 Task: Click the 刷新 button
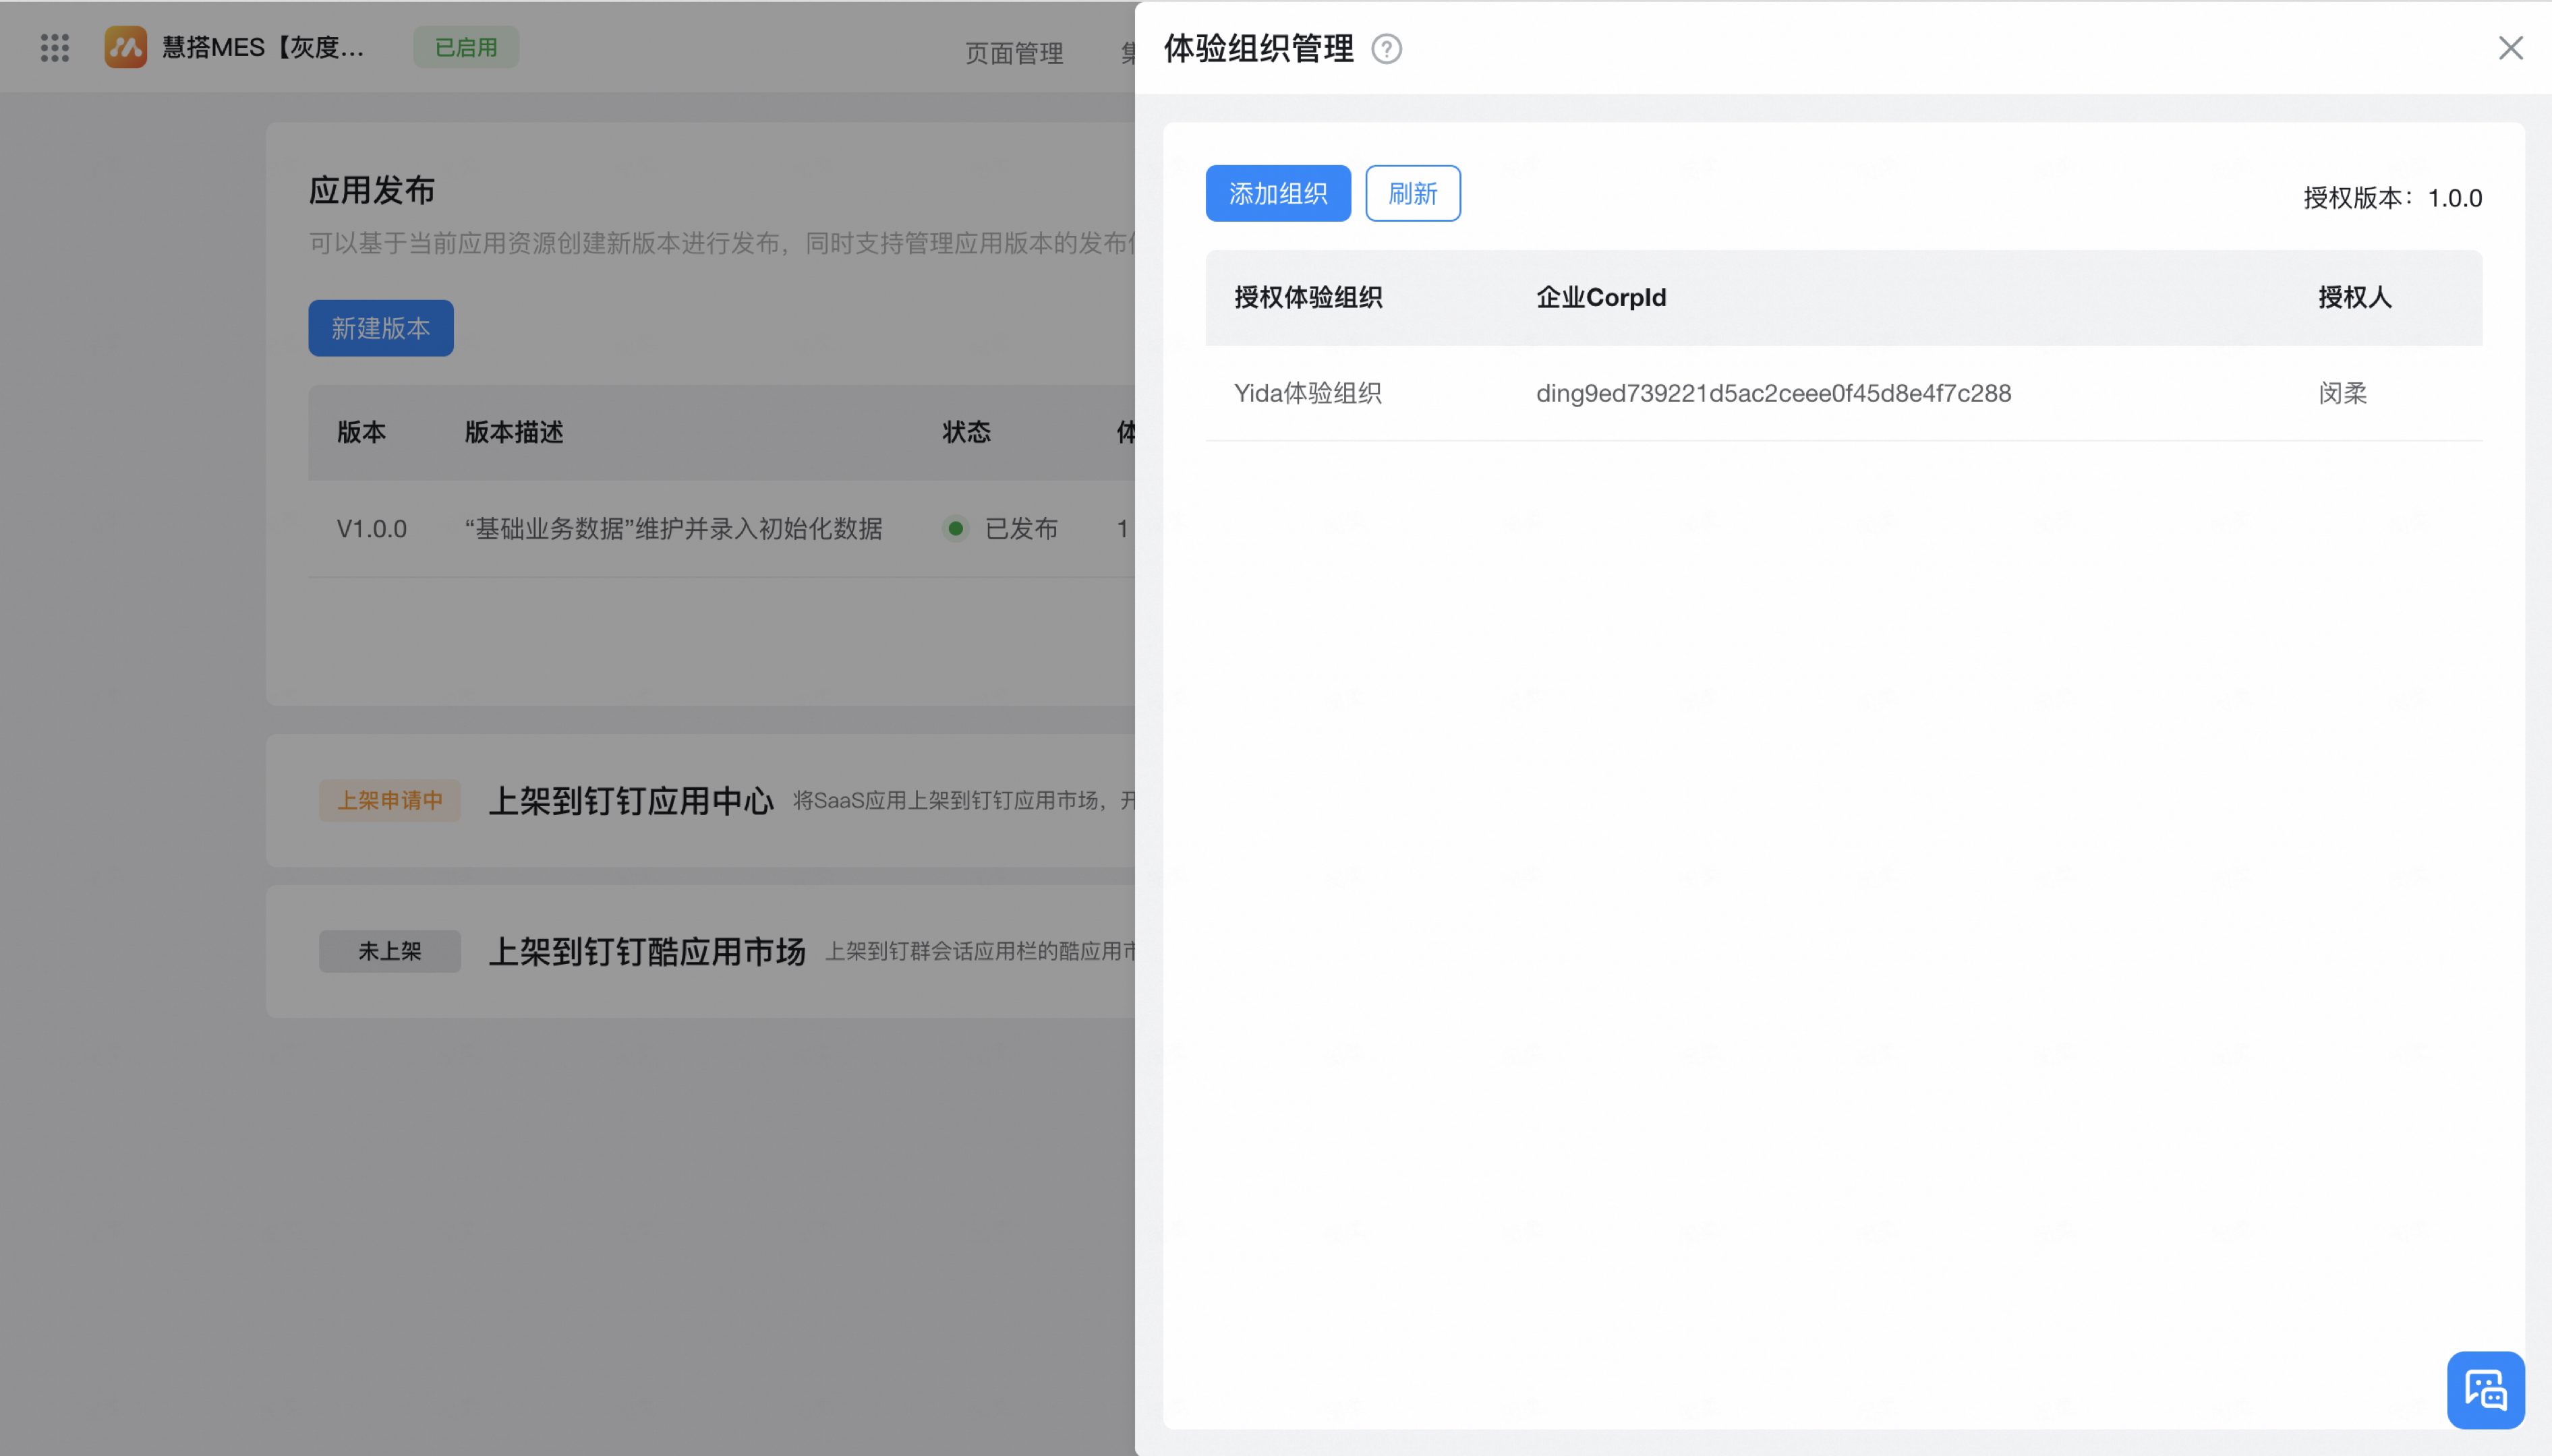(x=1412, y=193)
